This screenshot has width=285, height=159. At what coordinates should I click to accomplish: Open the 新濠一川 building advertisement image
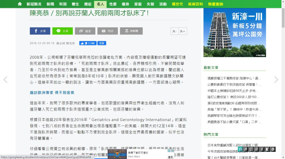[x=235, y=33]
